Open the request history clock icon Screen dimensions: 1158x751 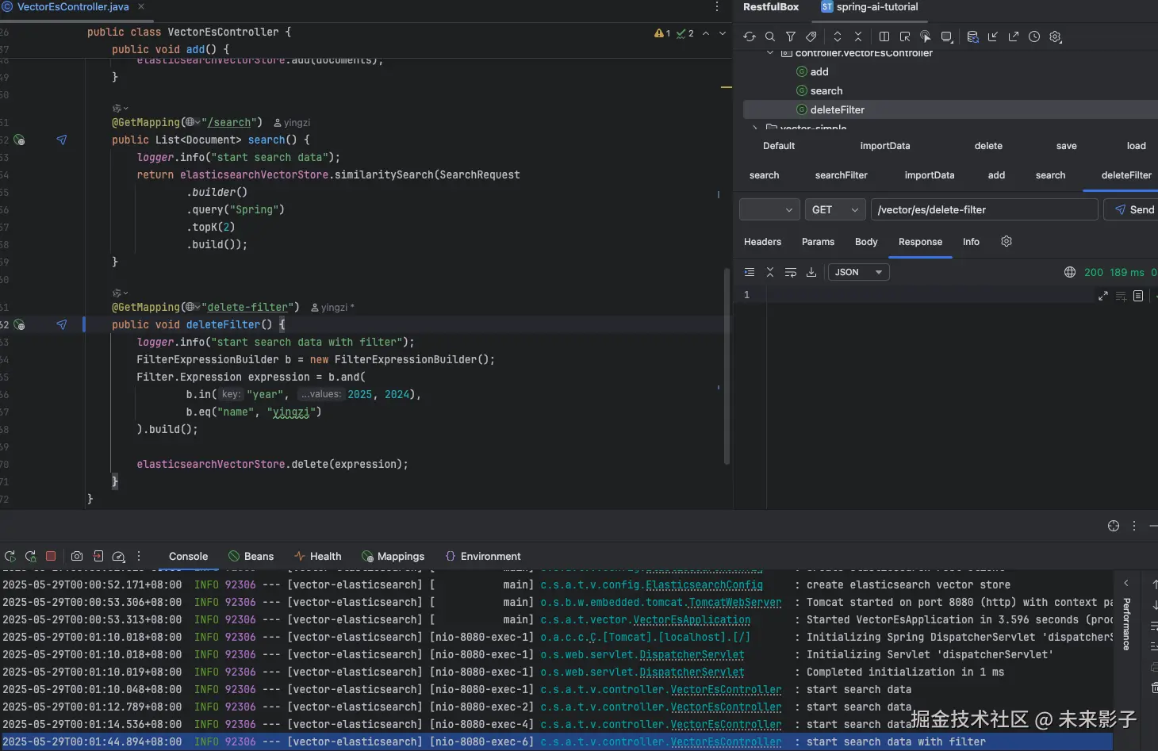1034,36
